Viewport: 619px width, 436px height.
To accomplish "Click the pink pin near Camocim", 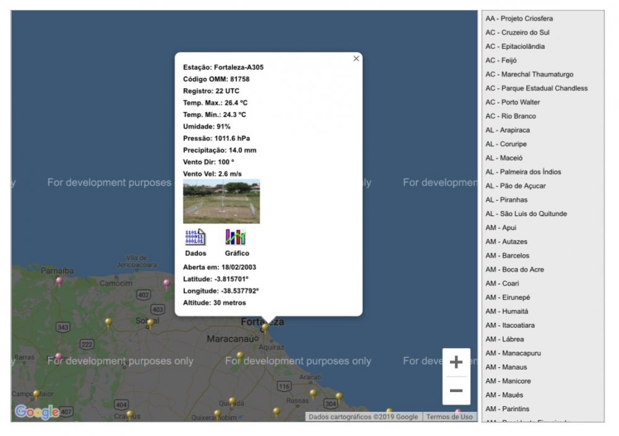I will [167, 284].
